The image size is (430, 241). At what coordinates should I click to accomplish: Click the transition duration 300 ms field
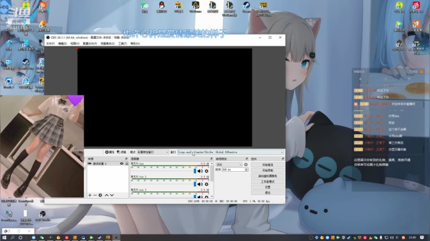pyautogui.click(x=233, y=169)
